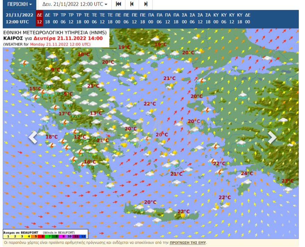Select the highlighted ΔΕ 12 time slot
This screenshot has width=305, height=247.
(x=40, y=18)
